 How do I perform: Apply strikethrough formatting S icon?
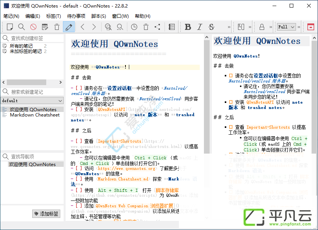[x=211, y=27]
